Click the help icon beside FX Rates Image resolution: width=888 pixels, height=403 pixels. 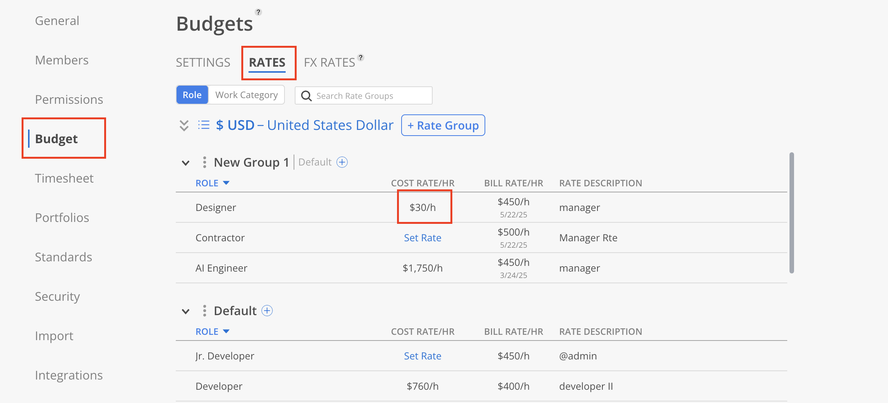point(361,58)
